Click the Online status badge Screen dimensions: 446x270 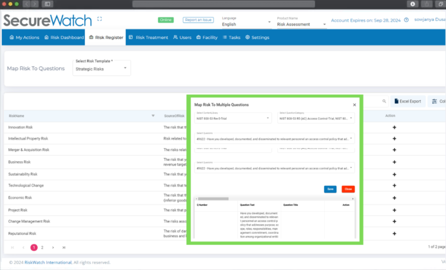pos(166,20)
